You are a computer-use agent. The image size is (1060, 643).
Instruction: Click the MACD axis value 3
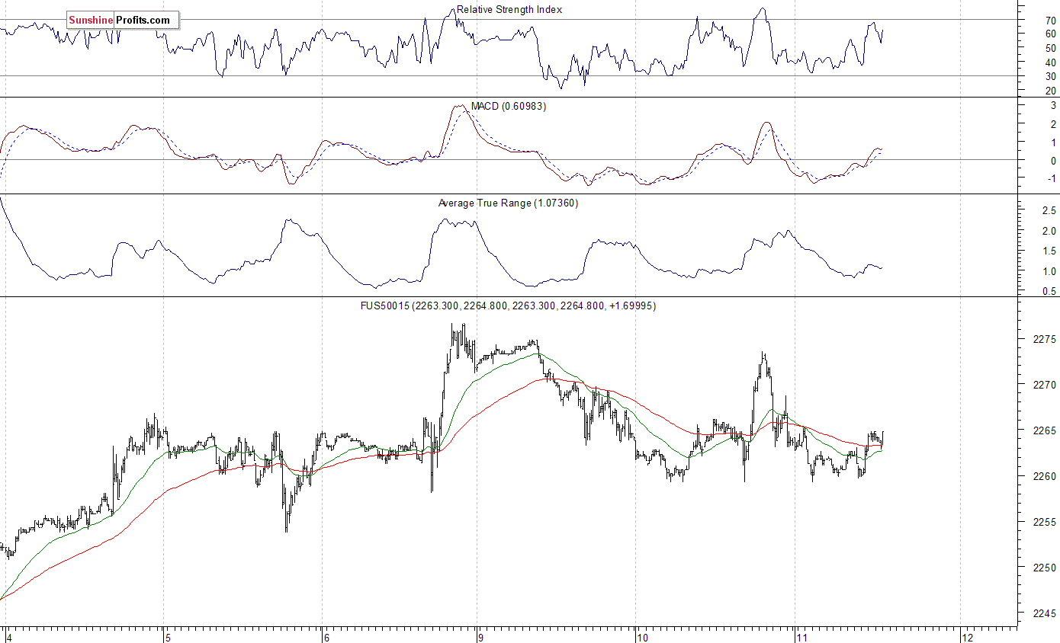(x=1053, y=106)
